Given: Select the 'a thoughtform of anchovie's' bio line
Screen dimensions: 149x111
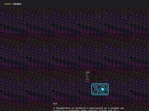Looking at the screenshot, I should point(89,108).
